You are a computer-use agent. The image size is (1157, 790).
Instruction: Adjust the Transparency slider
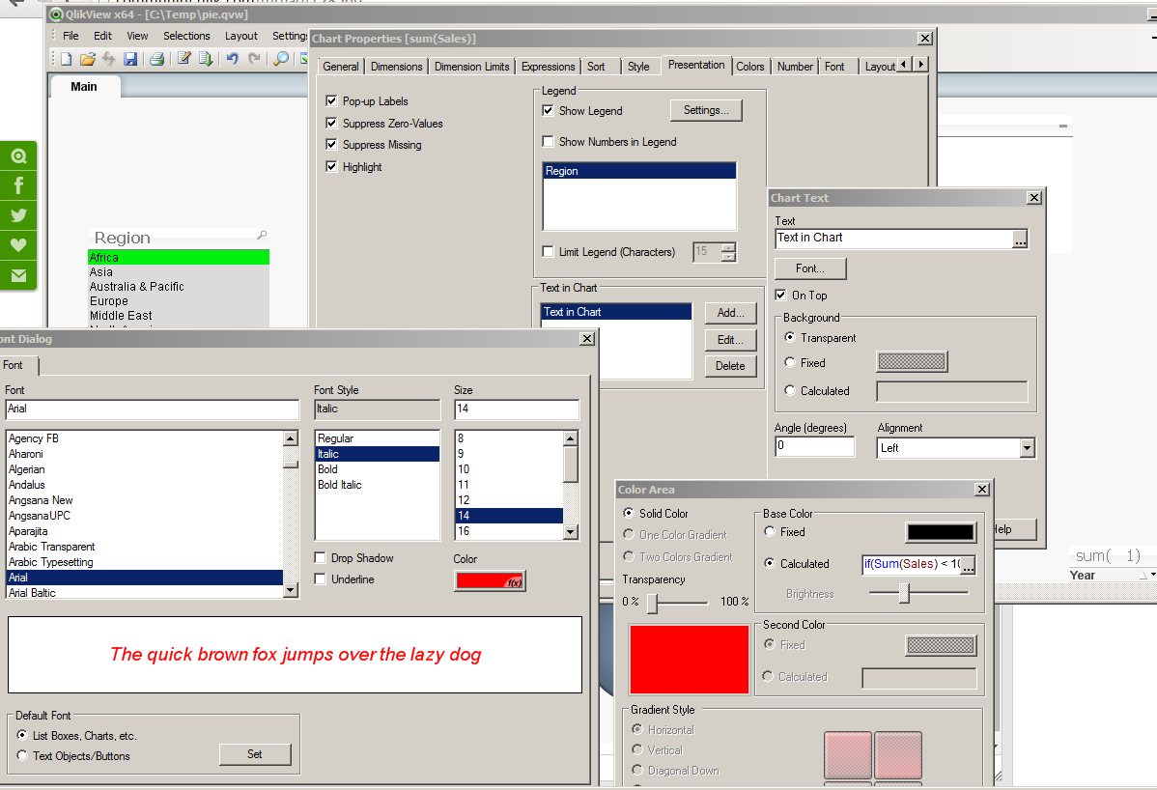652,603
